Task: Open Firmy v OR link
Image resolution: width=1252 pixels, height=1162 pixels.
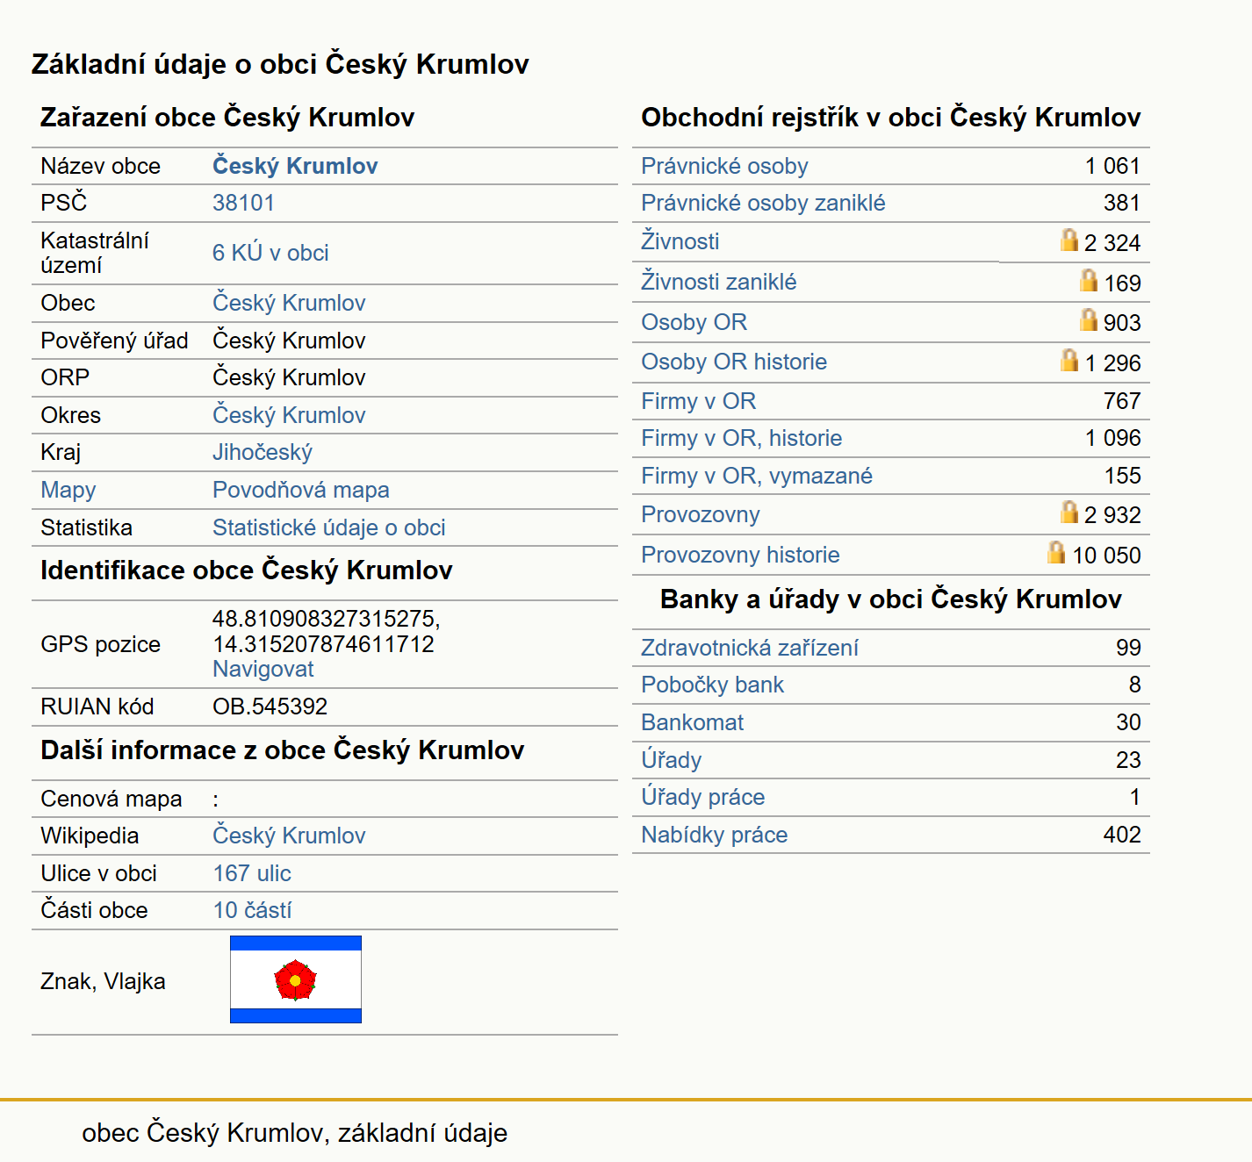Action: click(699, 401)
